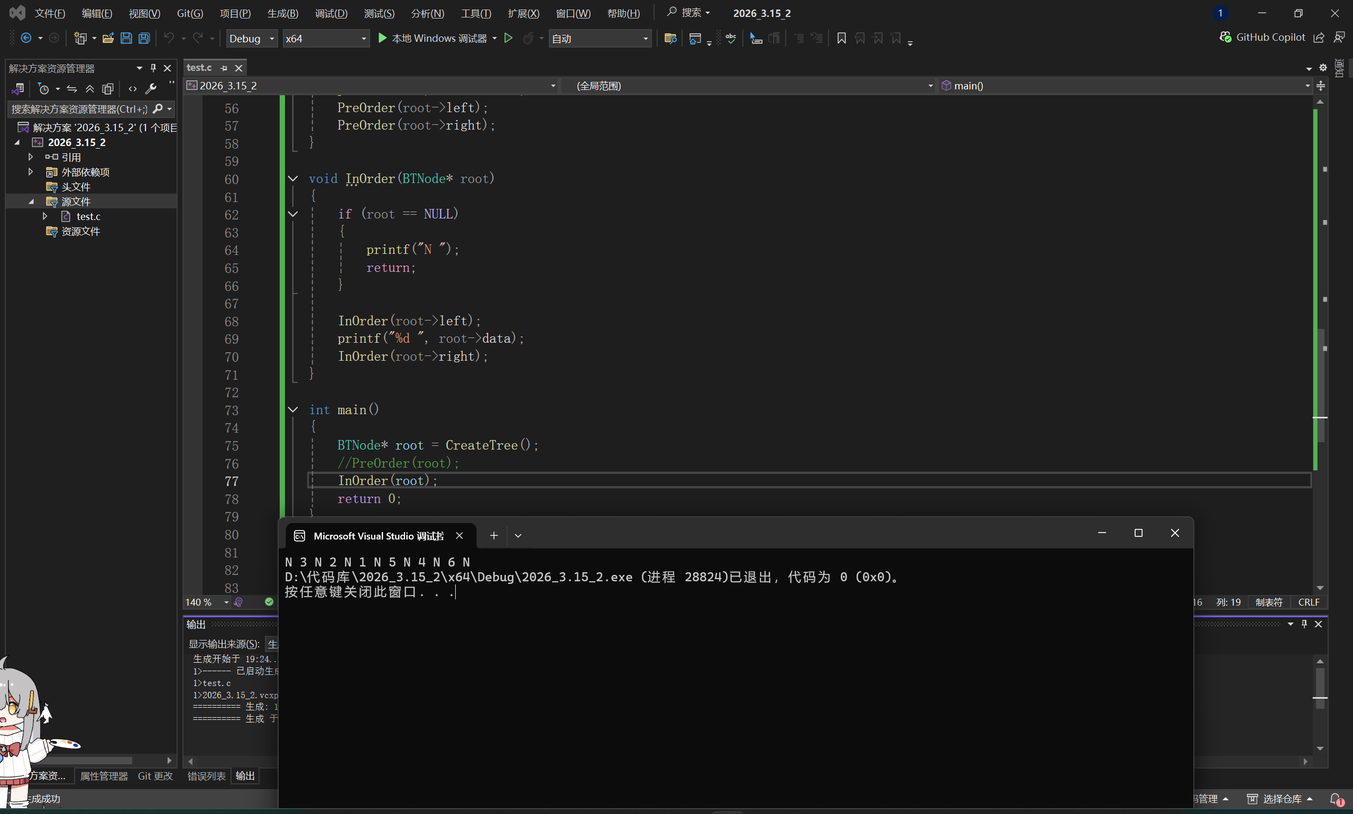The image size is (1353, 814).
Task: Start without debugging using the green outline arrow
Action: point(508,39)
